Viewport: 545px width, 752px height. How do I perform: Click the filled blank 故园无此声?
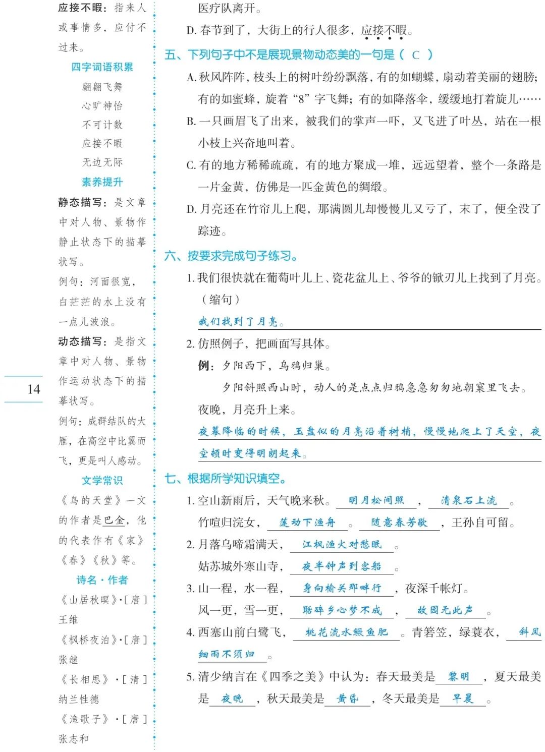click(x=445, y=610)
